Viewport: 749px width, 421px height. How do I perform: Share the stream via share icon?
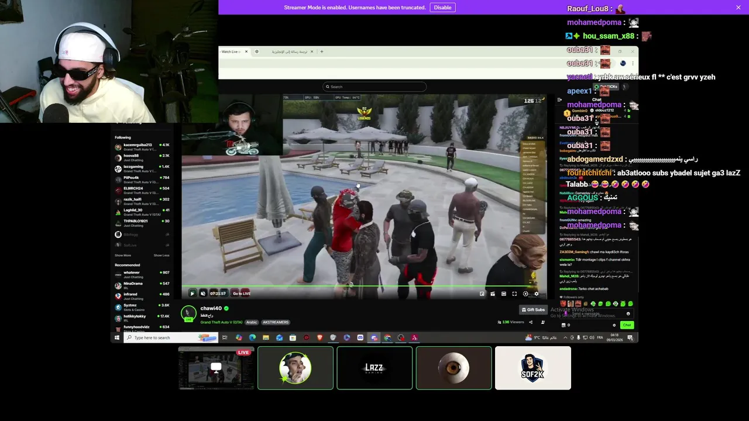click(531, 322)
